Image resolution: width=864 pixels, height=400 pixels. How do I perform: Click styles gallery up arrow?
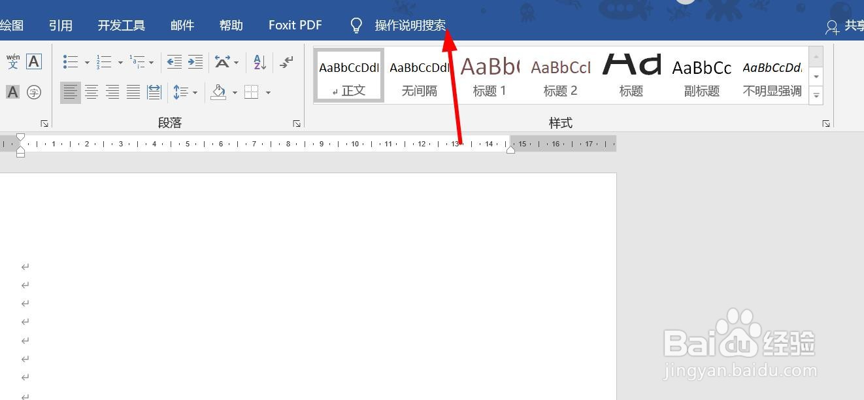tap(816, 56)
